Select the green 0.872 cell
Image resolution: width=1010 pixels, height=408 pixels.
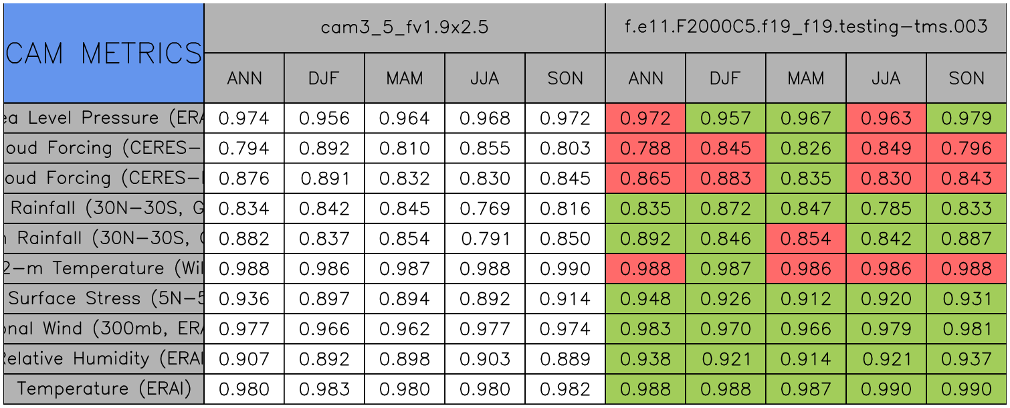[726, 209]
